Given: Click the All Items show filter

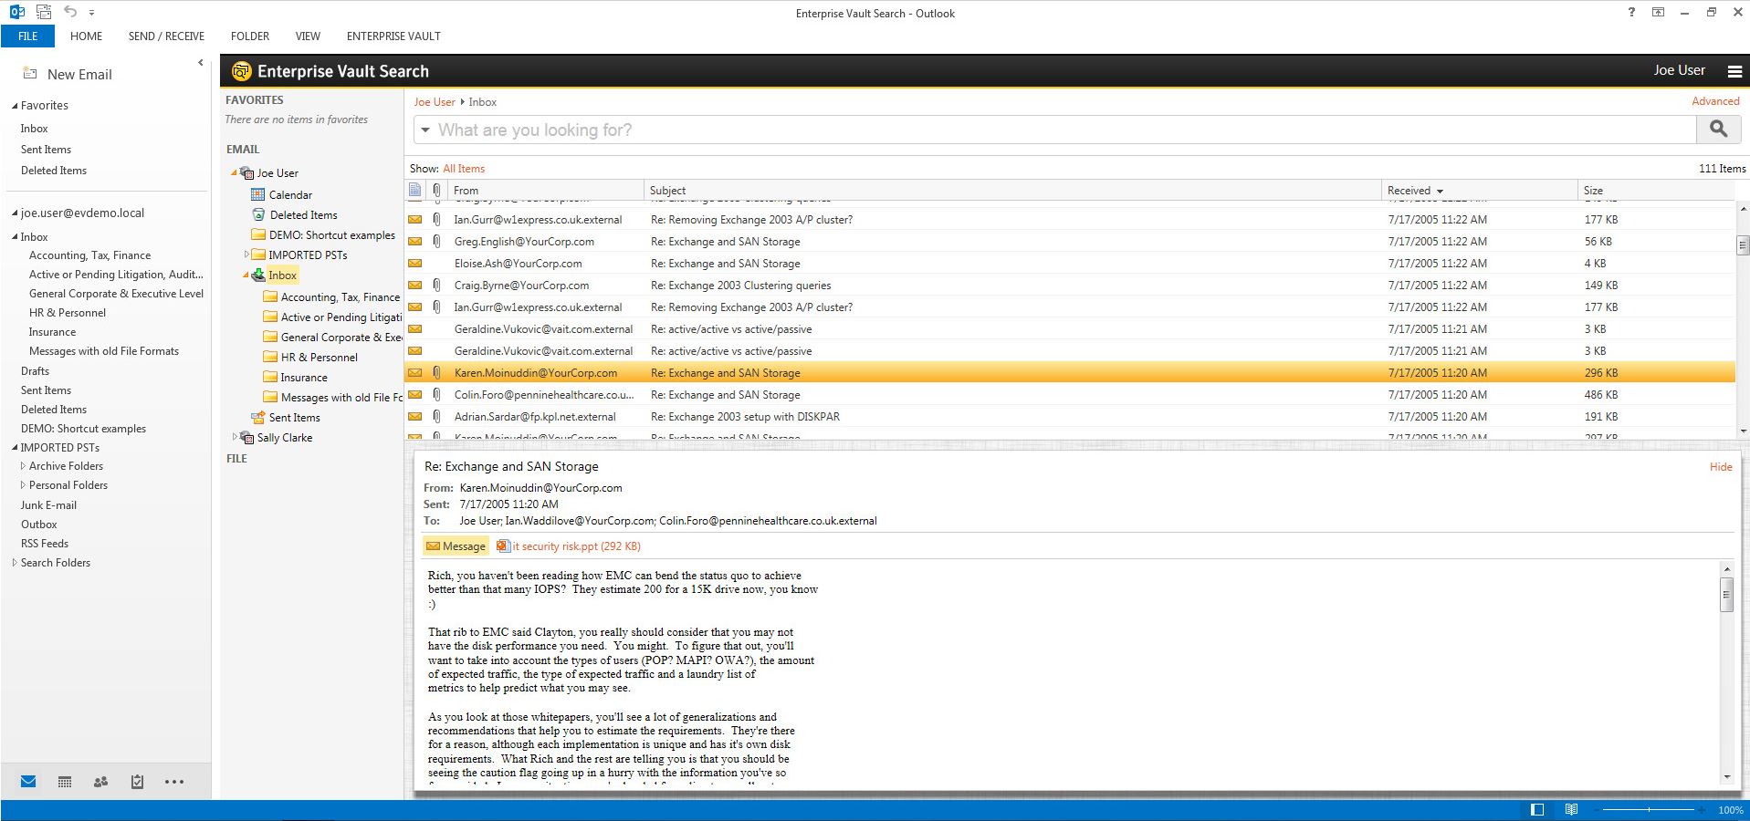Looking at the screenshot, I should [x=464, y=168].
